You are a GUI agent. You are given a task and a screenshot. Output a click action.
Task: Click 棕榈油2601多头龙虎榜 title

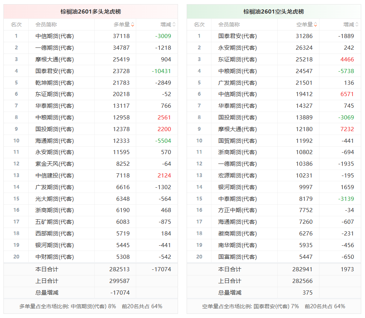pos(91,12)
